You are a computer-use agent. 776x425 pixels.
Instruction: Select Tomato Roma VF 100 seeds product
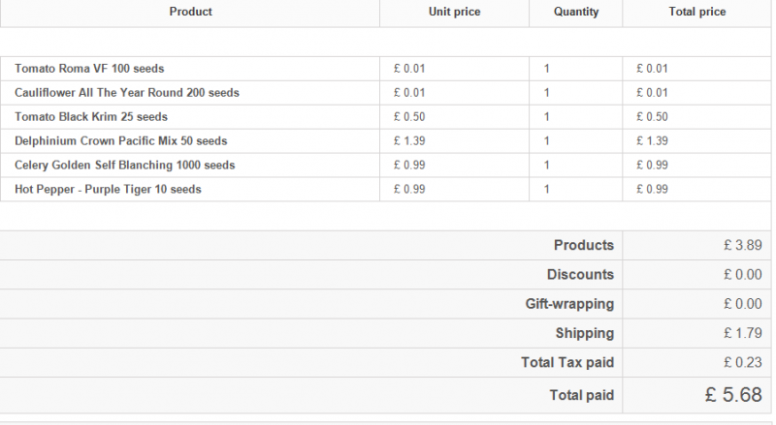tap(90, 69)
